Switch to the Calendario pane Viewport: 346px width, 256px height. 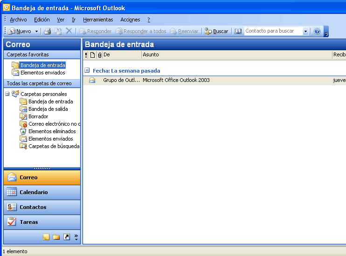point(42,192)
